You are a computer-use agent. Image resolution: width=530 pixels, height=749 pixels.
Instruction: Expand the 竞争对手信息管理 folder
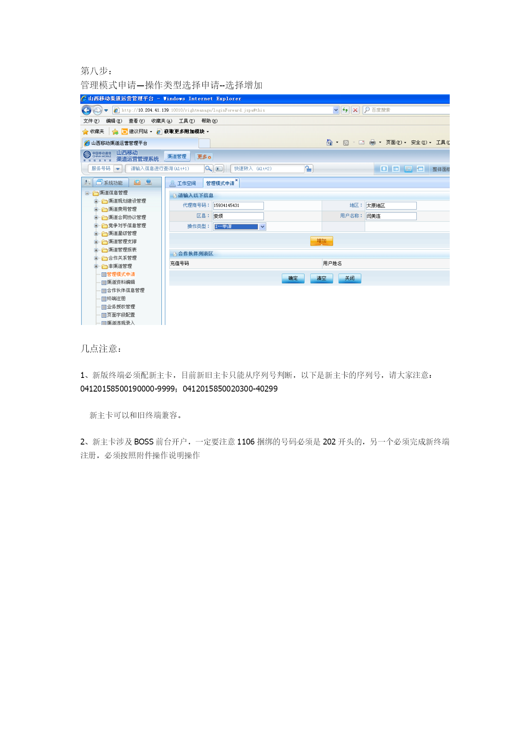(96, 225)
